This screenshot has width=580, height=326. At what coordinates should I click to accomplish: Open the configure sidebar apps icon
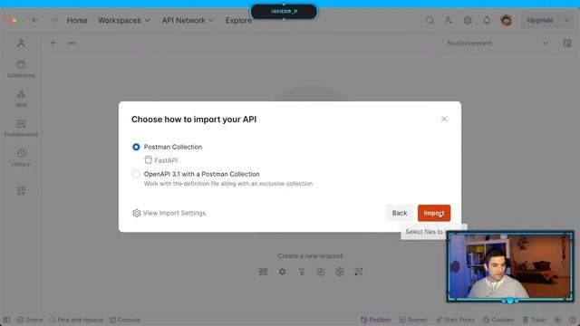21,191
